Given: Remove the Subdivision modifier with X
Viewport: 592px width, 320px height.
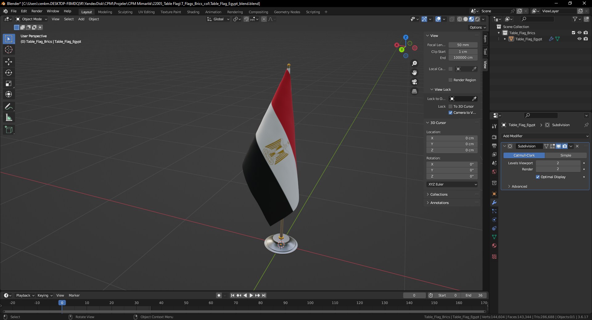Looking at the screenshot, I should tap(577, 146).
